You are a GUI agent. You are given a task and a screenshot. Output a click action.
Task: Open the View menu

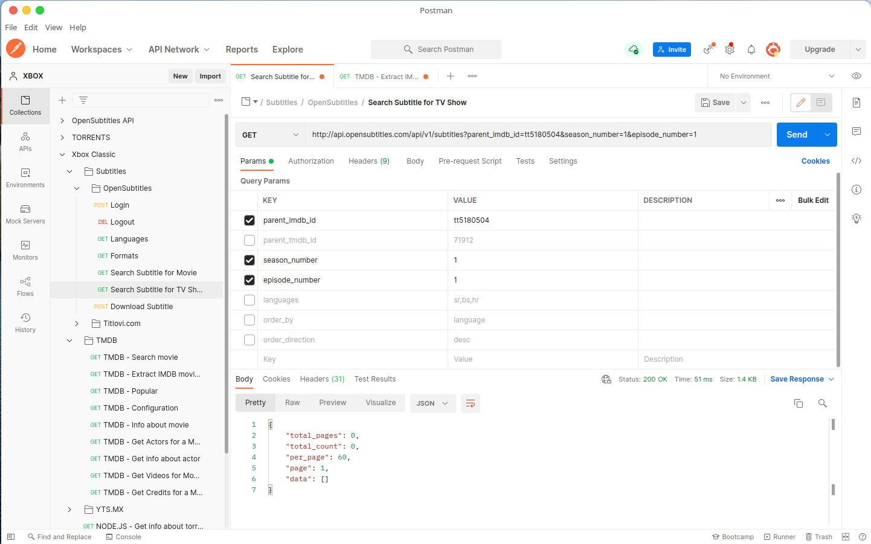tap(54, 28)
